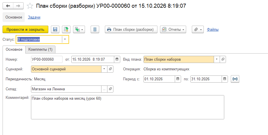Open the document movements list icon

point(95,29)
